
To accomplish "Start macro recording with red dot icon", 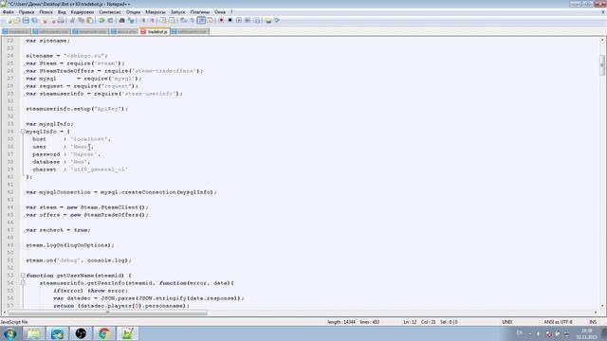I will (221, 20).
